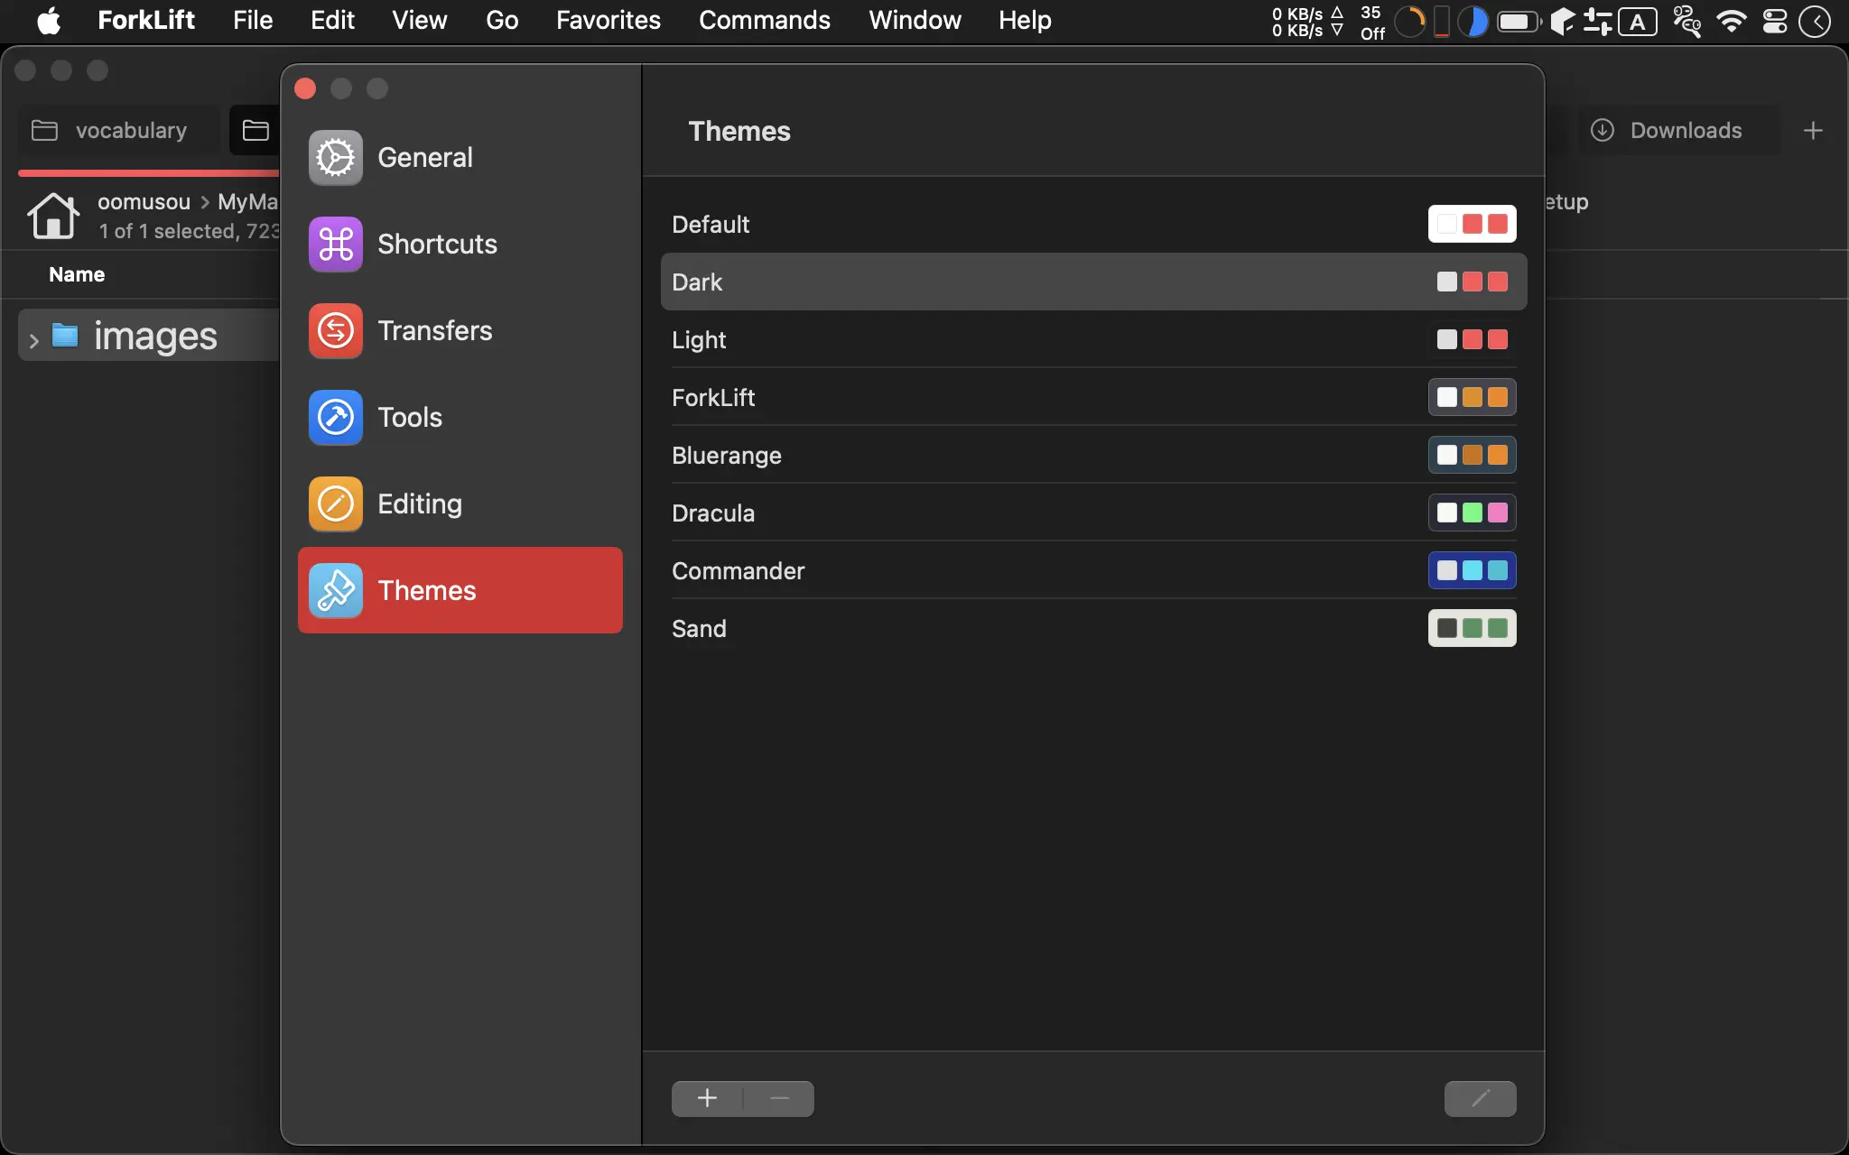The image size is (1849, 1155).
Task: Select the Dracula theme row
Action: [x=1093, y=513]
